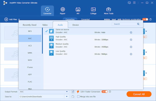The width and height of the screenshot is (156, 101).
Task: Click the first file's music thumbnail
Action: pos(11,33)
